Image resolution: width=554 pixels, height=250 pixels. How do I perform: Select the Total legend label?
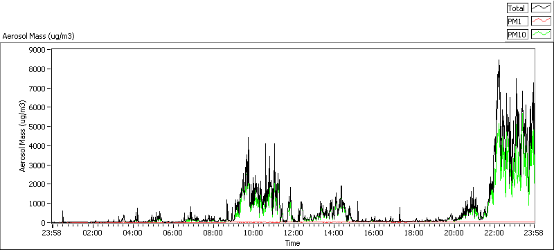[x=517, y=8]
